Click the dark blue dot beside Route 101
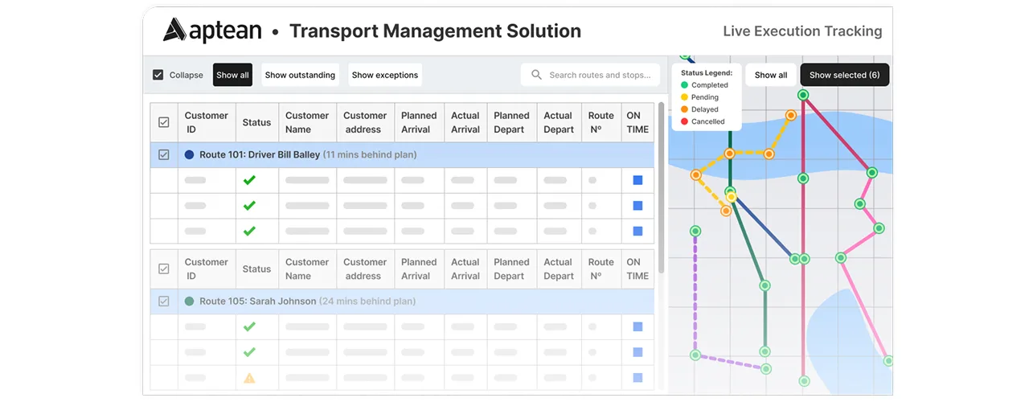The image size is (1033, 402). pos(190,154)
